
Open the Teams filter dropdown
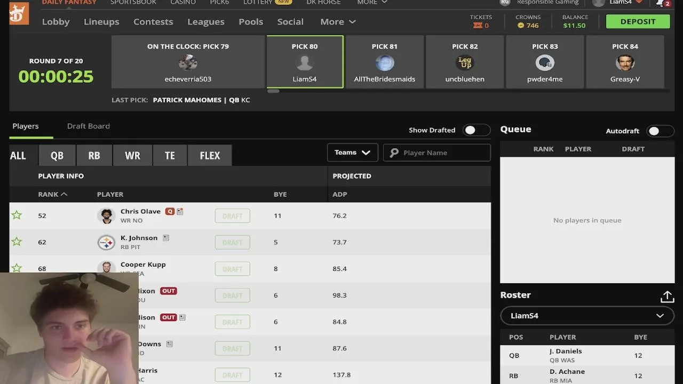[x=352, y=153]
